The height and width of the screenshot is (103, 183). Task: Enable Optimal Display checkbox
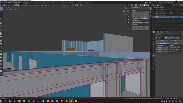(x=170, y=50)
